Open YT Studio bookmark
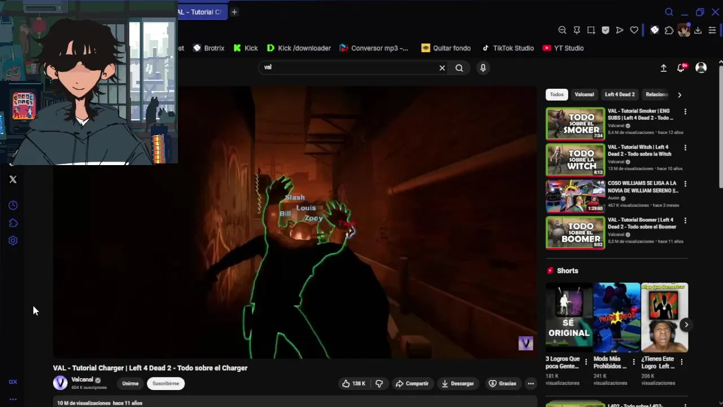The width and height of the screenshot is (723, 407). tap(563, 48)
